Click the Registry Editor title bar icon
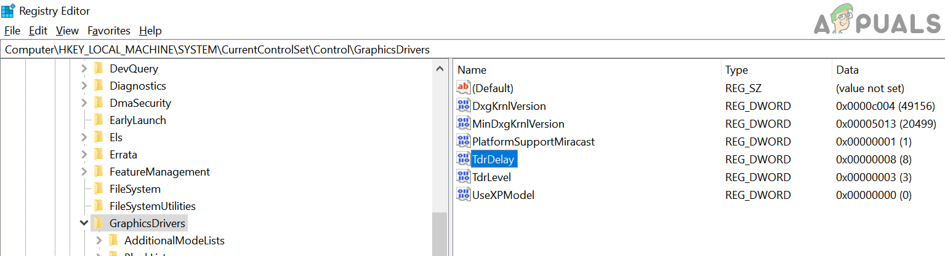The height and width of the screenshot is (256, 945). [x=9, y=11]
